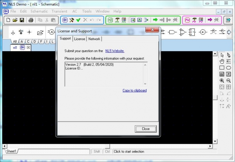Screen dimensions: 235x162
Task: Zoom out on schematic
Action: point(228,81)
